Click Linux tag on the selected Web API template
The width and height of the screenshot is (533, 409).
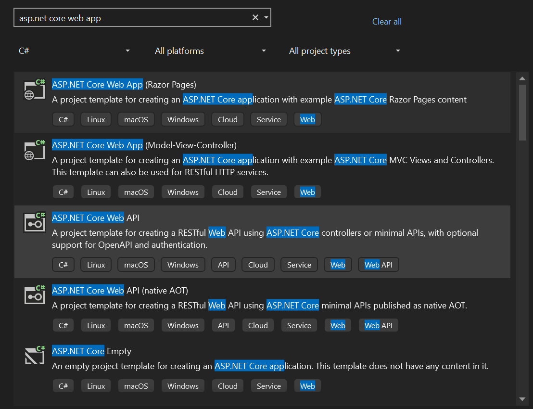(x=96, y=265)
